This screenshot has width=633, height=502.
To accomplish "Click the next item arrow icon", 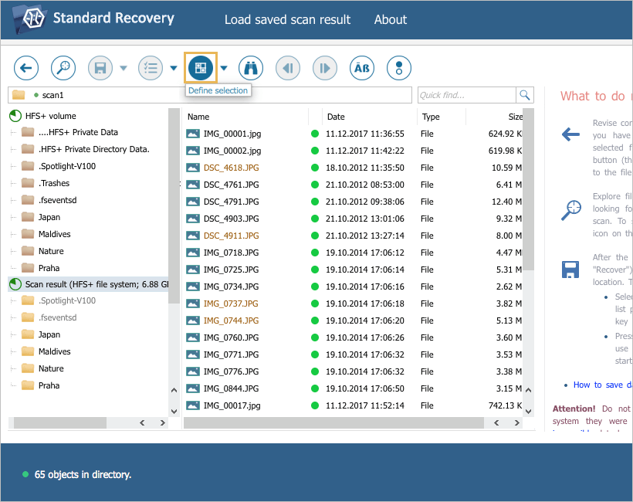I will [324, 68].
